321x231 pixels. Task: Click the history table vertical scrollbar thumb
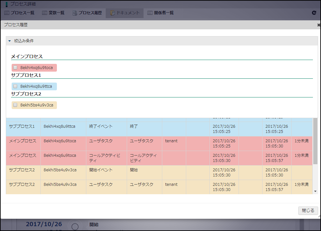pyautogui.click(x=315, y=141)
